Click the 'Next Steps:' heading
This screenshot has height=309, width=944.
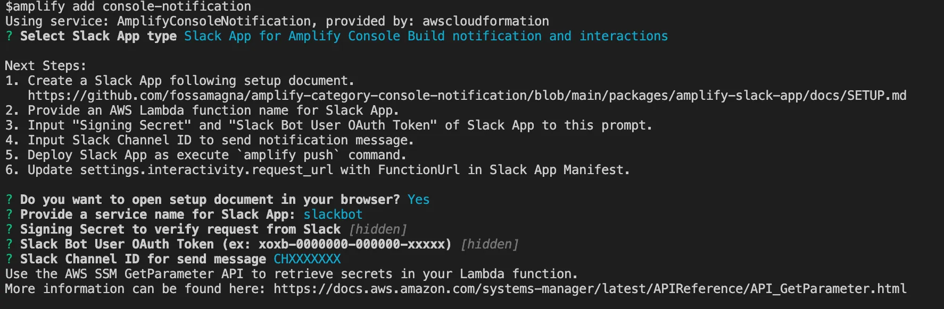pyautogui.click(x=45, y=66)
